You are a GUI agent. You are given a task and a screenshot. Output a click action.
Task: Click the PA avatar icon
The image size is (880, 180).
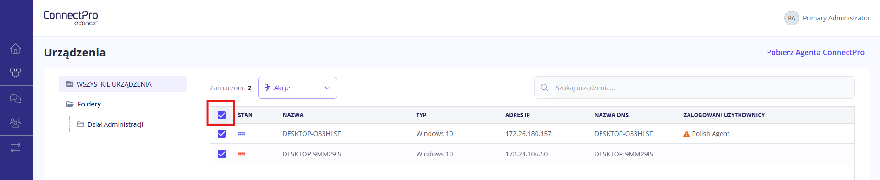click(x=791, y=18)
